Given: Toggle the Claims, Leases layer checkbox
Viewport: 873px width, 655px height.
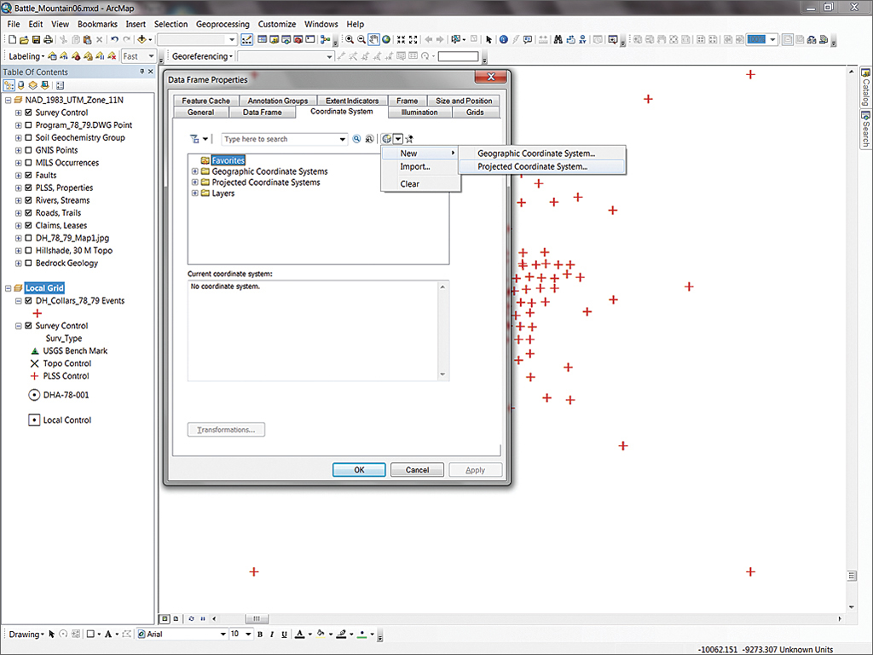Looking at the screenshot, I should point(28,225).
